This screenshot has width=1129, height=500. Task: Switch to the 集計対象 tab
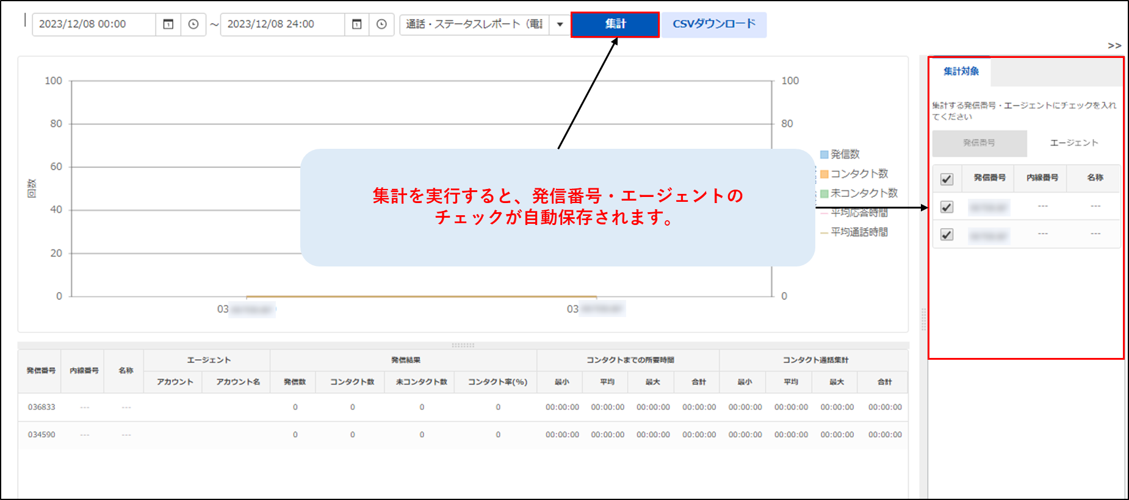(x=961, y=71)
